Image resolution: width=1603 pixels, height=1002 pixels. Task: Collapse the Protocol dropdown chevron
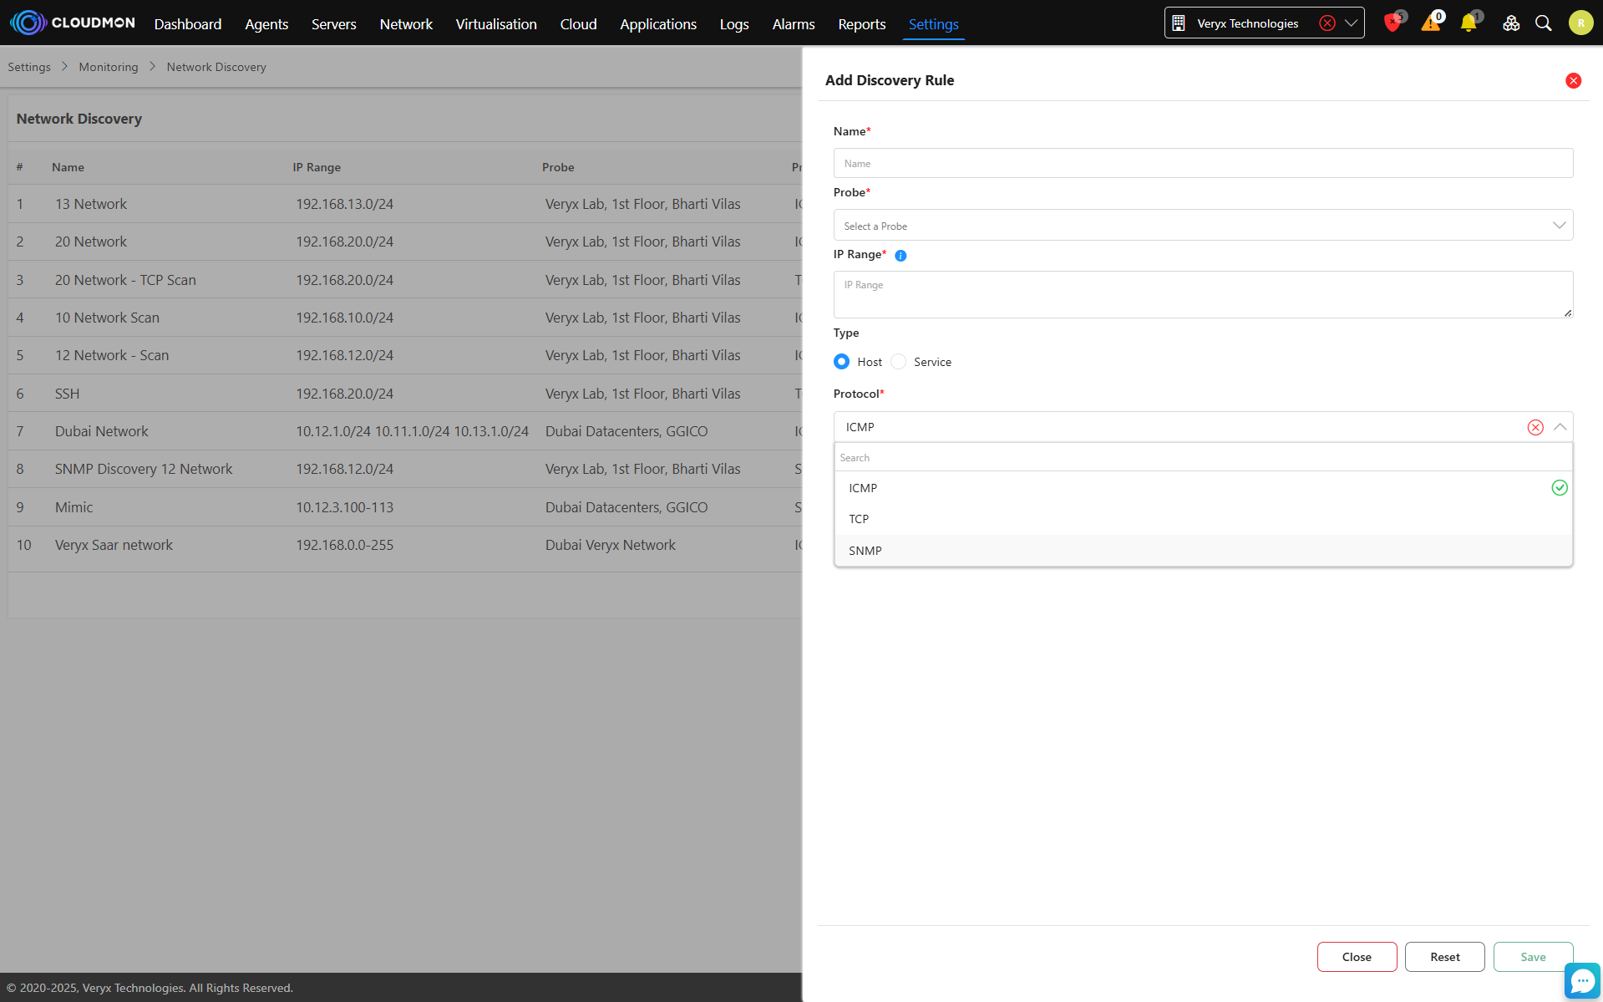click(x=1560, y=427)
